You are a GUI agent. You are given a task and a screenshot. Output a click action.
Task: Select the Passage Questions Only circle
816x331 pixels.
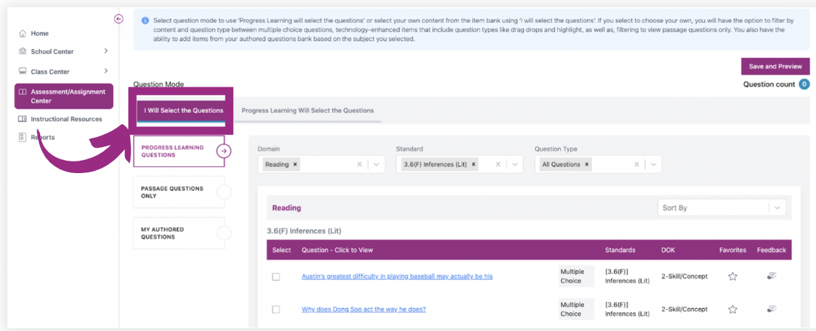(223, 193)
